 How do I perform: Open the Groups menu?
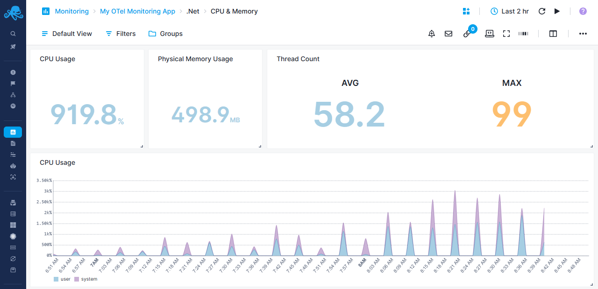click(165, 34)
